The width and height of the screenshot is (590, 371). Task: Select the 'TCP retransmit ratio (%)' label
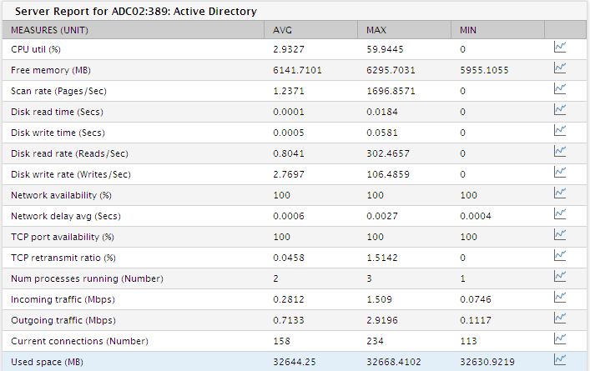pos(63,258)
